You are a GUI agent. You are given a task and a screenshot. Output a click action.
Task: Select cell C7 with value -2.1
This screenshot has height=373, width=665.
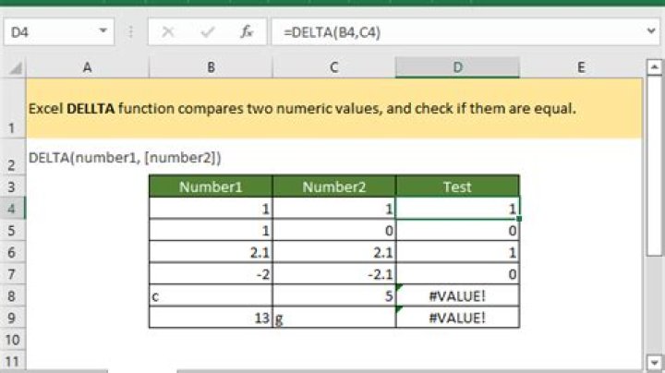pos(334,274)
